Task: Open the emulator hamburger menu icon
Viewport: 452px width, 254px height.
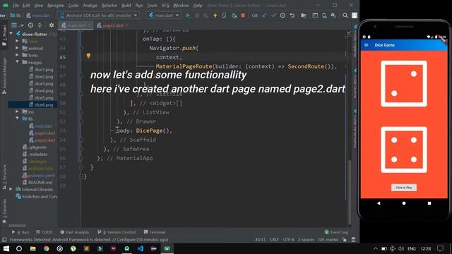Action: pos(366,45)
